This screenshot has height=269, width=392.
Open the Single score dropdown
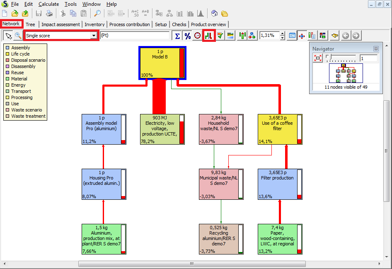94,36
